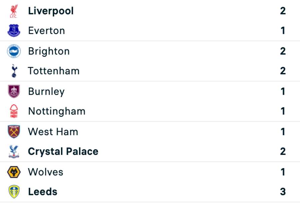Click the Liverpool club crest icon

coord(13,11)
